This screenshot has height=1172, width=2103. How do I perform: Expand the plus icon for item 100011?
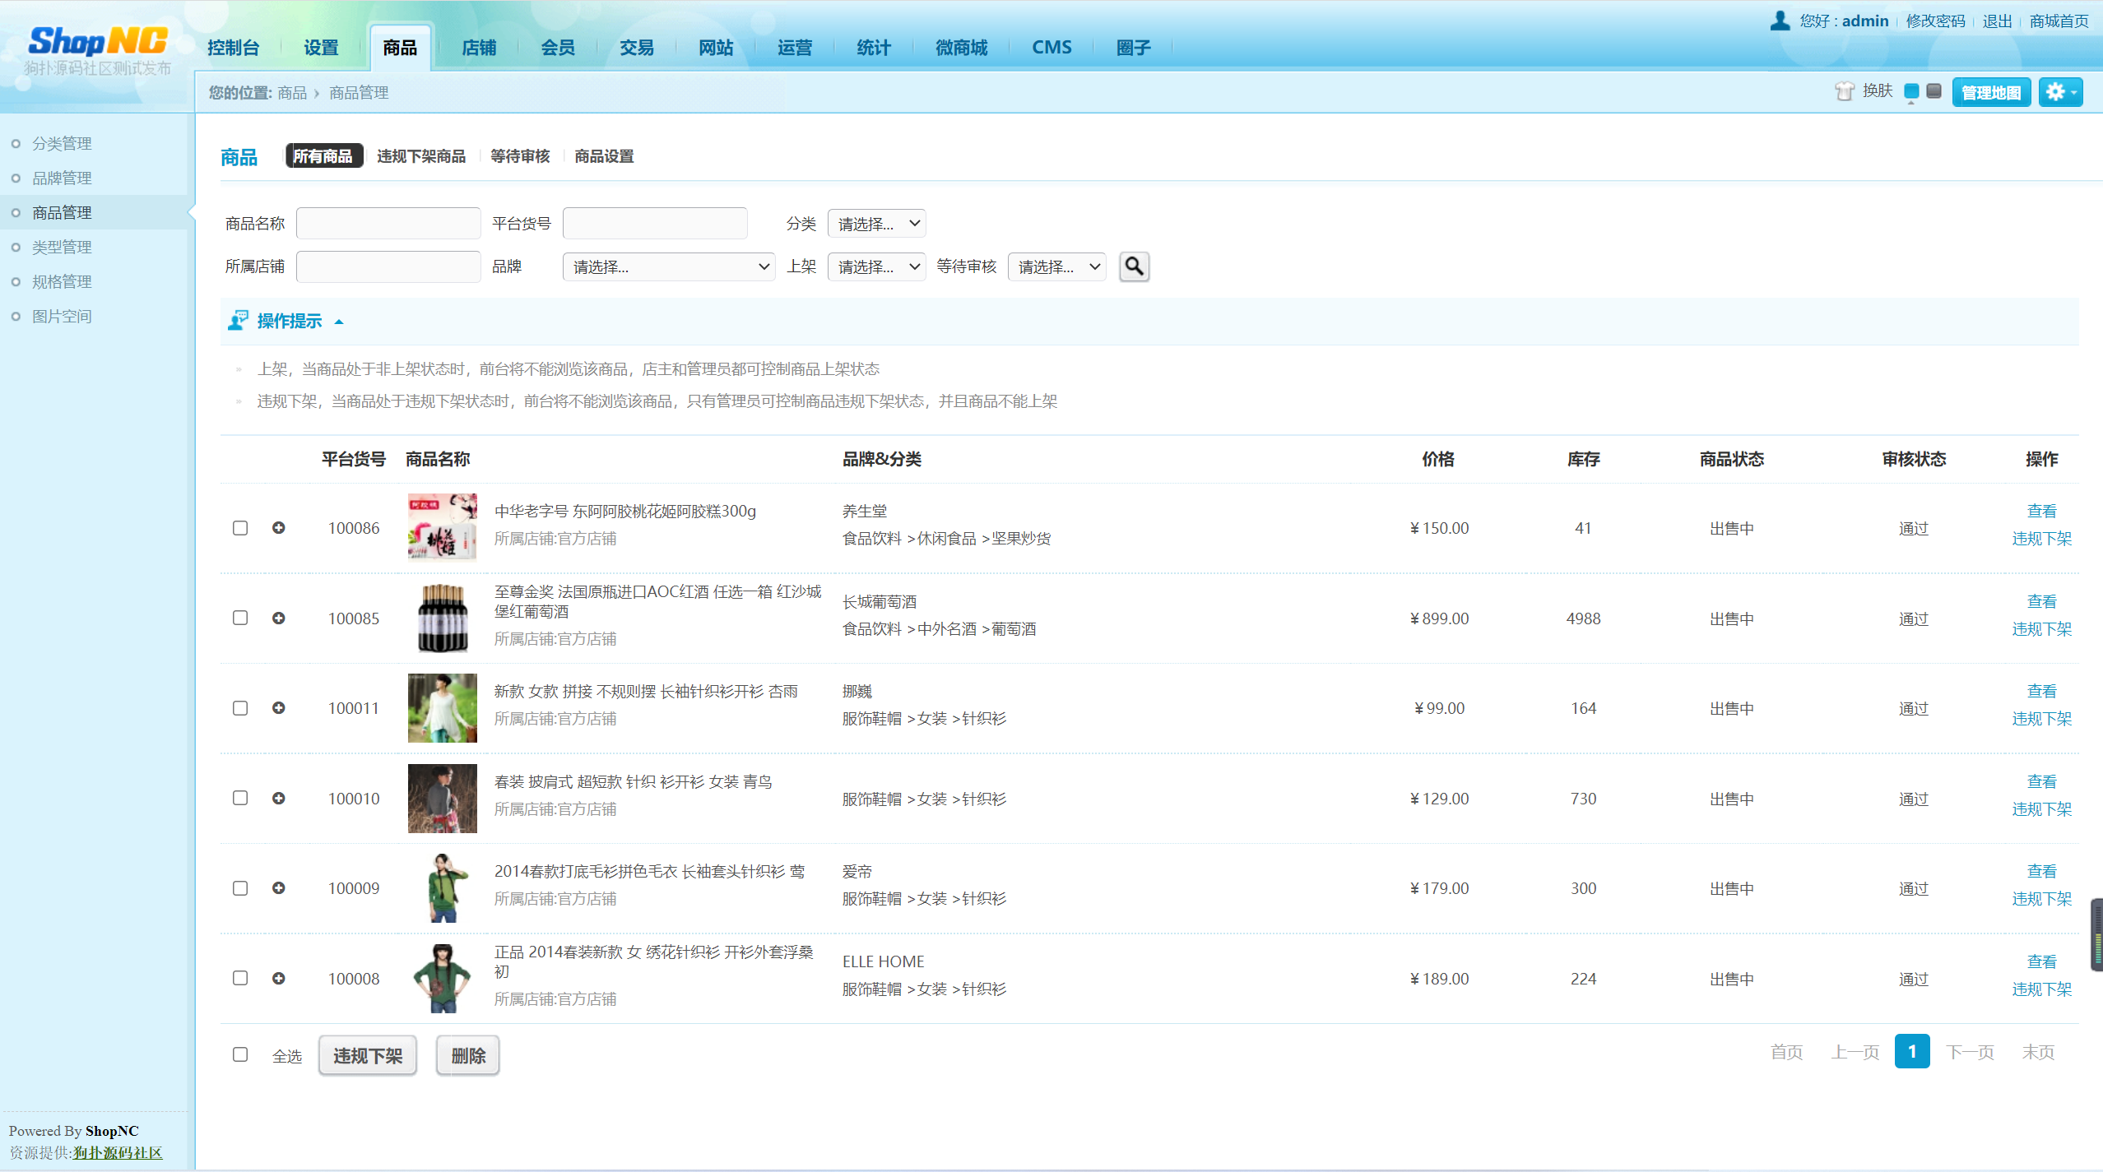pos(279,708)
